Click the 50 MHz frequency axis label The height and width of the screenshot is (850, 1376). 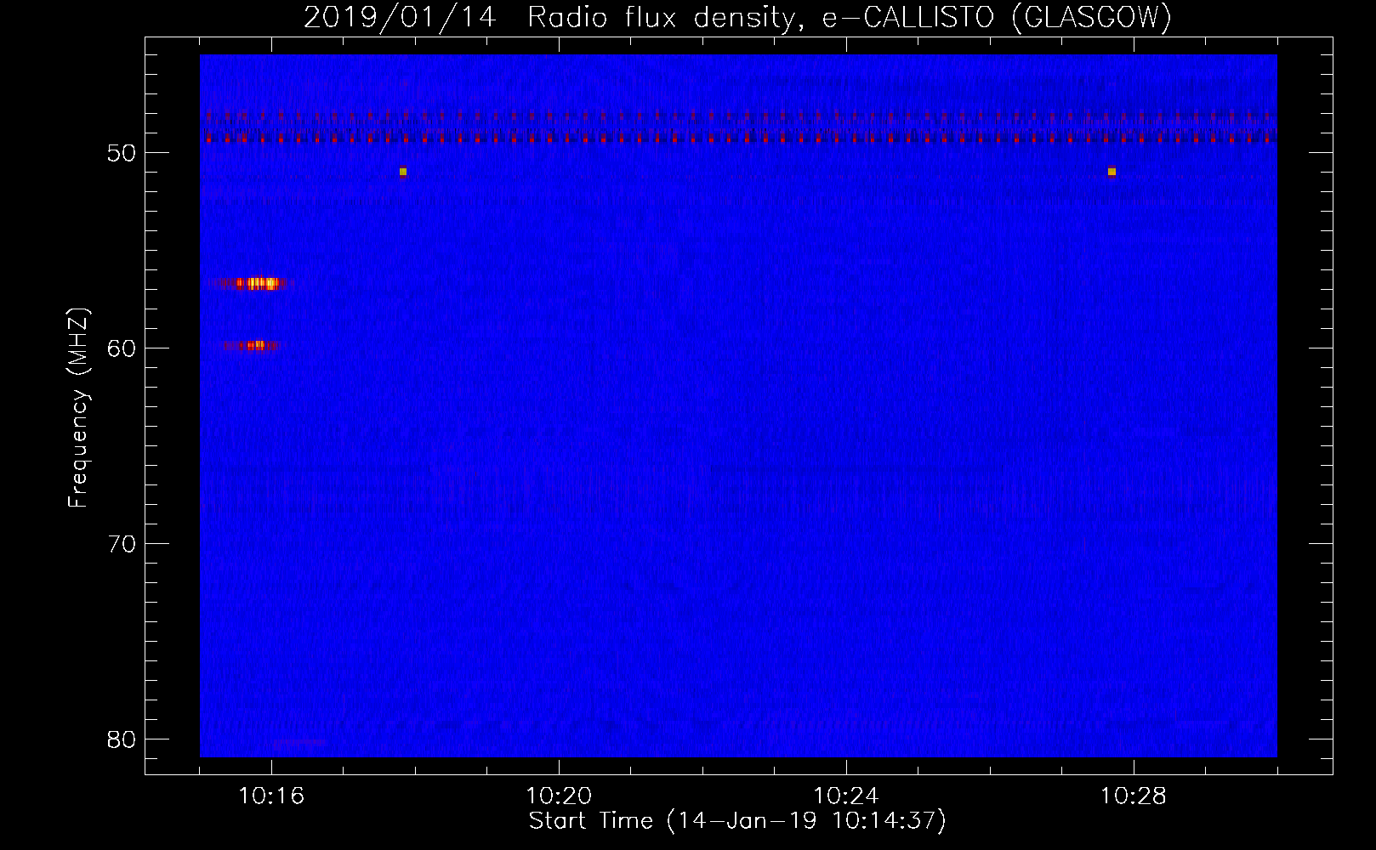point(122,153)
